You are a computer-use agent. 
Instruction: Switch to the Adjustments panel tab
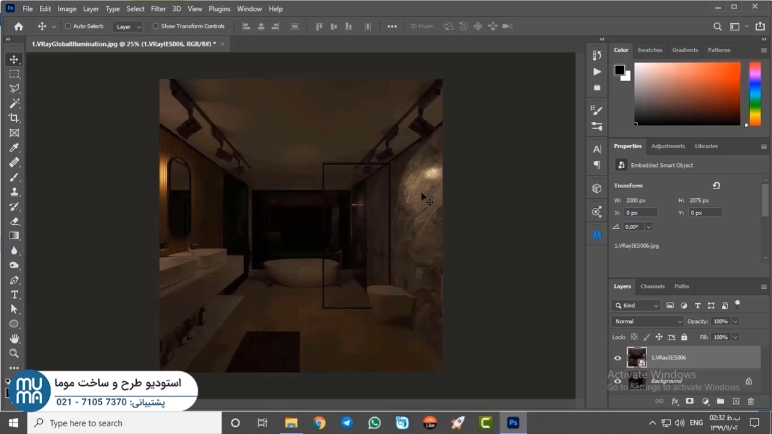(668, 146)
